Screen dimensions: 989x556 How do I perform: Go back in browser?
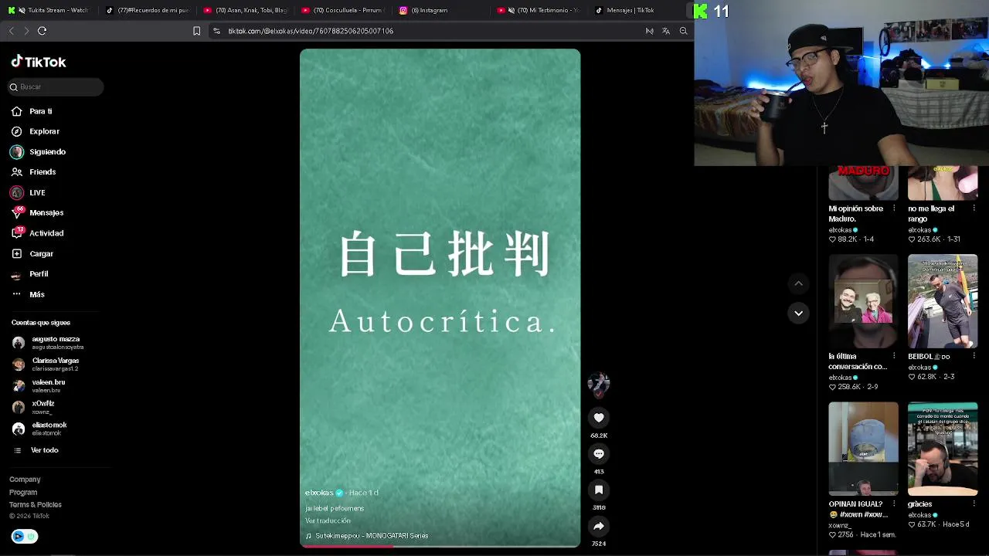coord(11,31)
